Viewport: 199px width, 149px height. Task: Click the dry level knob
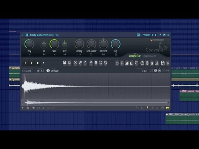tap(29, 44)
